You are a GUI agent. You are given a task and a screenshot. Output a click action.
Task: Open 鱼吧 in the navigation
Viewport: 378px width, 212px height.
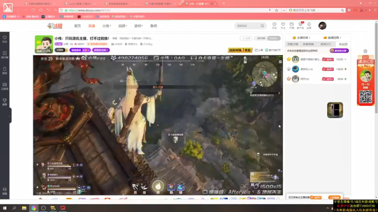[154, 26]
